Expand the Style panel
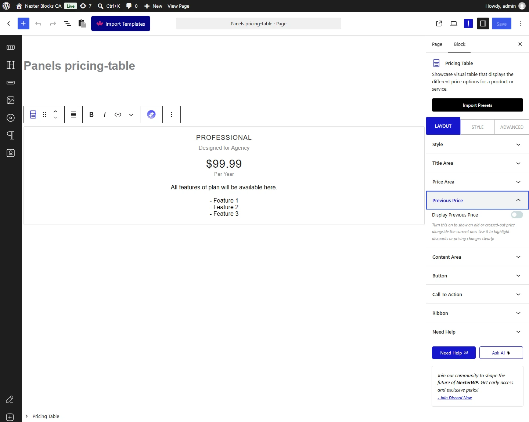529x422 pixels. (478, 144)
